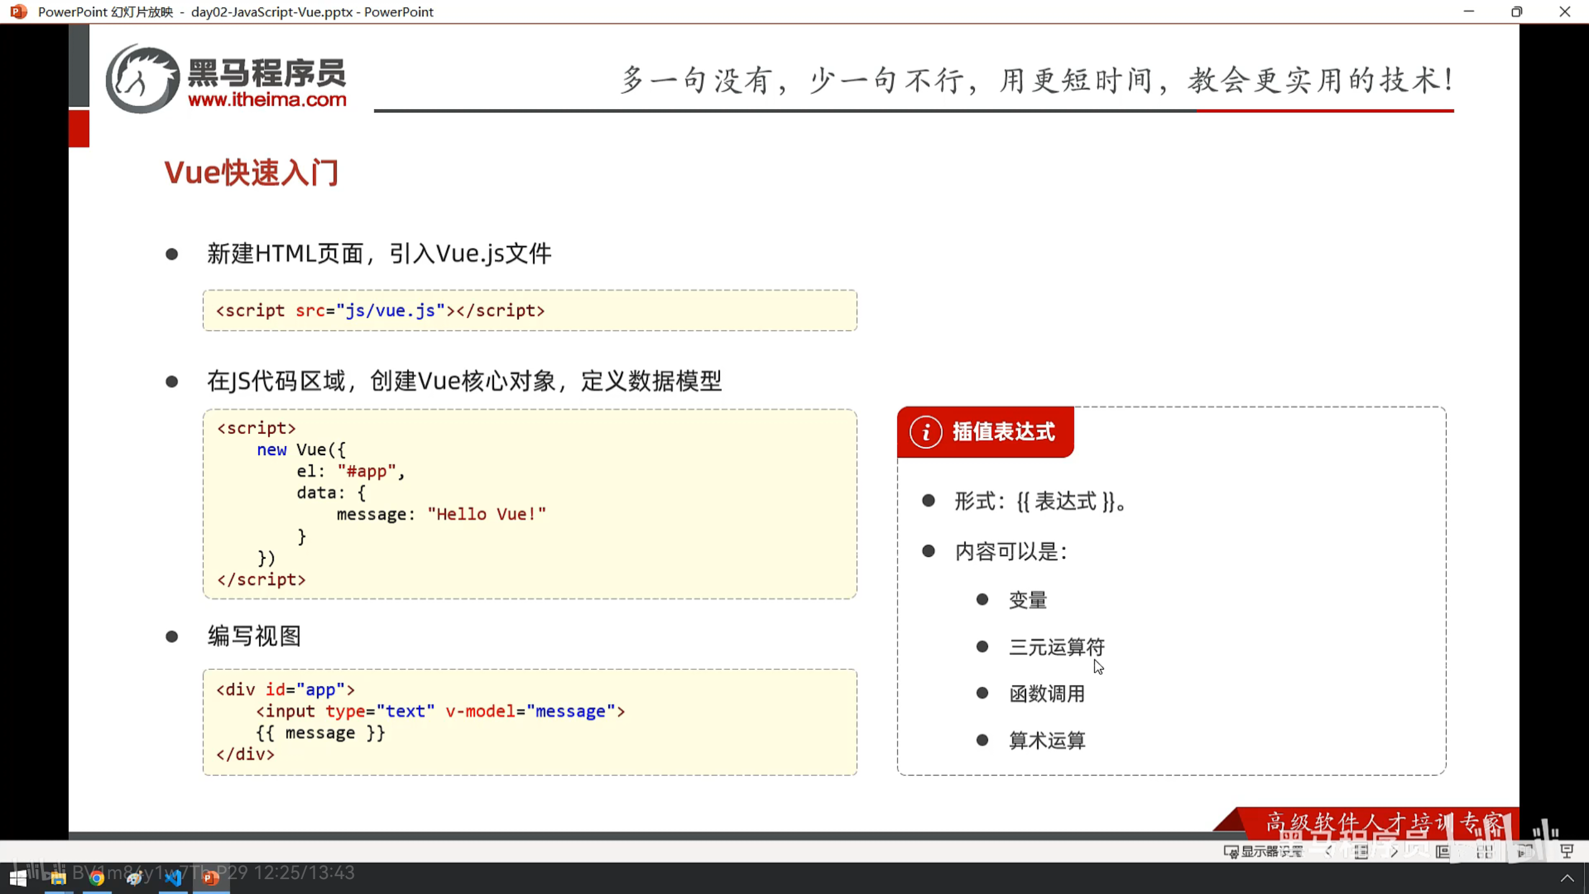Screen dimensions: 1589x894
Task: Open Visual Studio Code from taskbar
Action: pyautogui.click(x=173, y=878)
